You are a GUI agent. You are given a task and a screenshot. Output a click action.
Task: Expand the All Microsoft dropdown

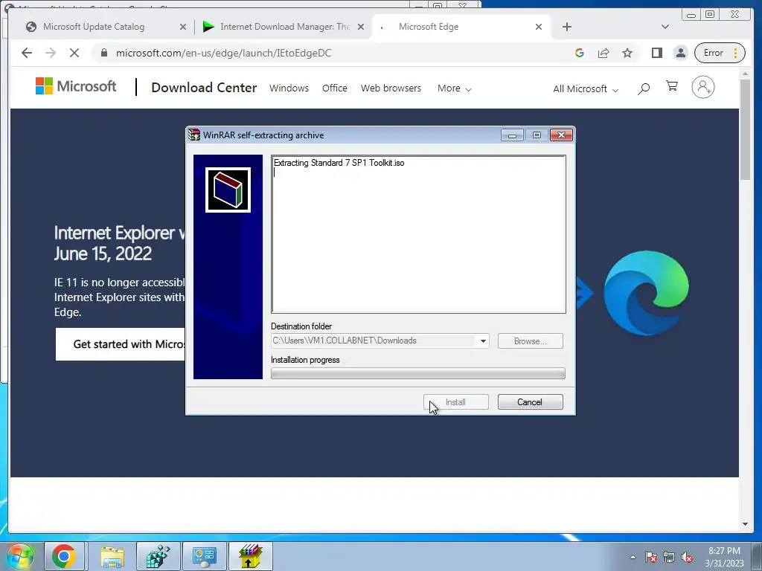tap(586, 89)
